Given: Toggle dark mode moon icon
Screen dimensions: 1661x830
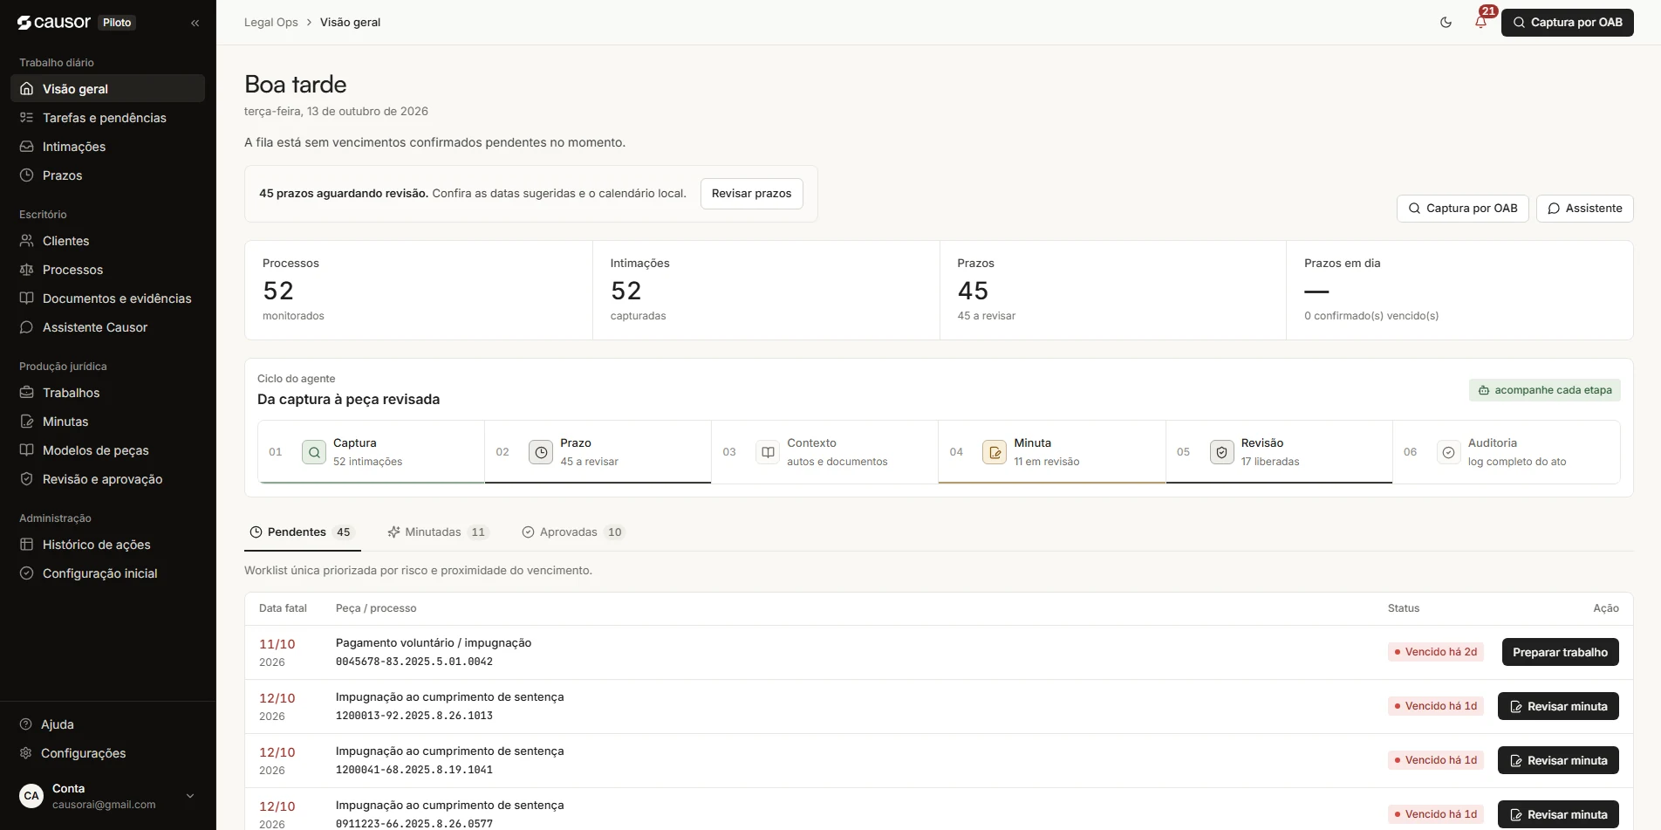Looking at the screenshot, I should [x=1446, y=23].
